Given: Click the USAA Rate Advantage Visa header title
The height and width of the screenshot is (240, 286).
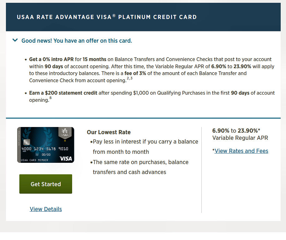Looking at the screenshot, I should [107, 17].
